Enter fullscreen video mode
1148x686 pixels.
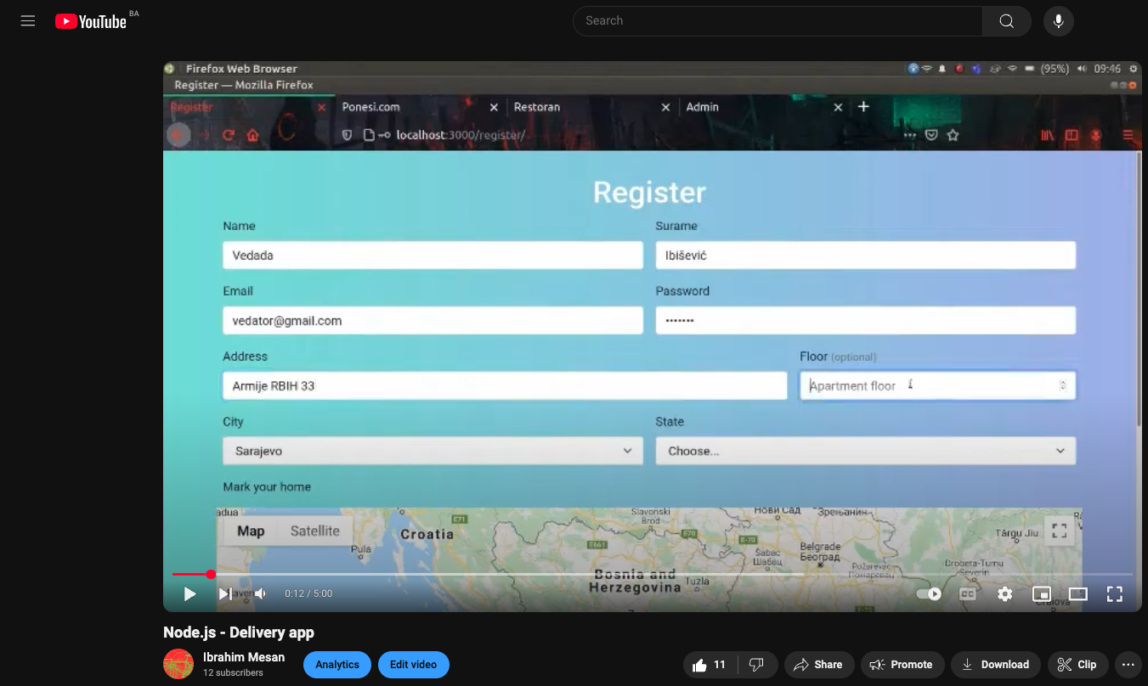(x=1115, y=593)
